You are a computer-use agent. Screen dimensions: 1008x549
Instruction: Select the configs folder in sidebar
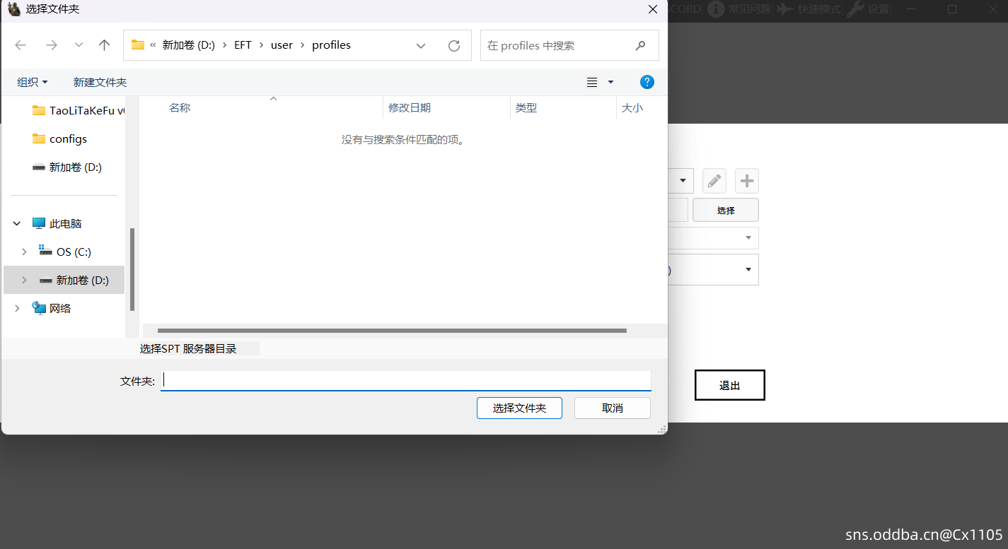(68, 139)
